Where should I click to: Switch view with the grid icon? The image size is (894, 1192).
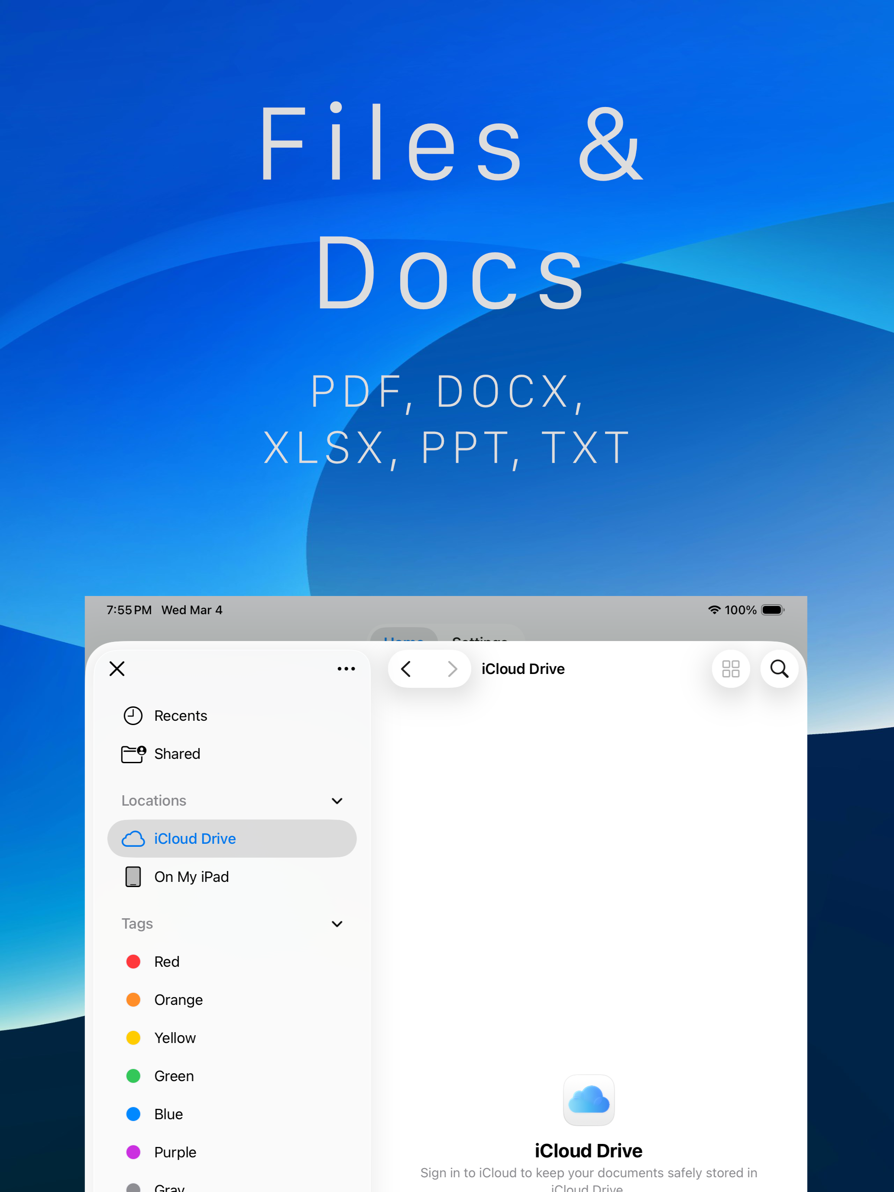pos(731,669)
